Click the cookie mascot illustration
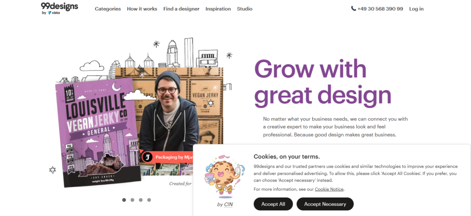 click(224, 176)
